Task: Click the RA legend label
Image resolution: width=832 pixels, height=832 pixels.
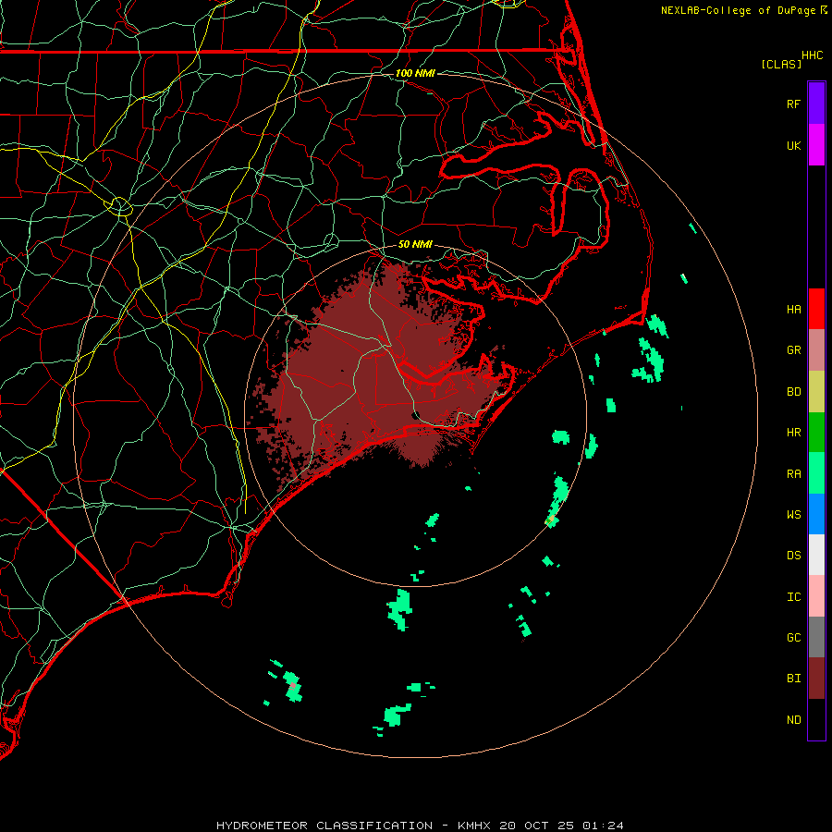Action: click(x=793, y=473)
